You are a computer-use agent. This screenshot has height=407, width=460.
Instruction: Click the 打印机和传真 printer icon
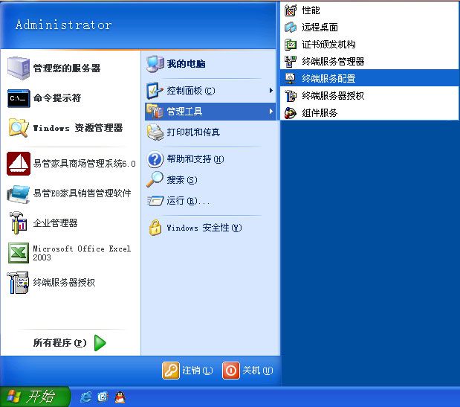point(155,132)
